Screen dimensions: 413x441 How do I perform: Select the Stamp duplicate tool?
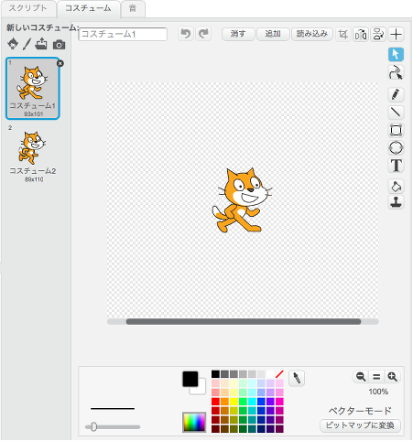click(396, 202)
